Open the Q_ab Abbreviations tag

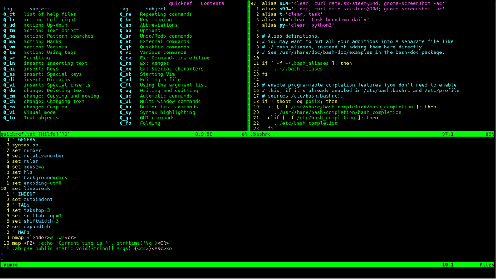[126, 25]
